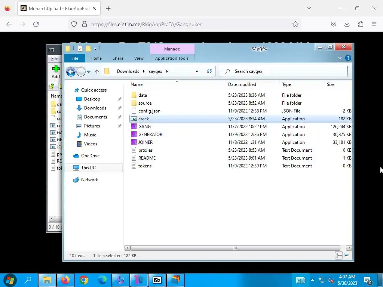Click the horizontal scrollbar thumb
Image resolution: width=383 pixels, height=287 pixels.
click(x=235, y=248)
